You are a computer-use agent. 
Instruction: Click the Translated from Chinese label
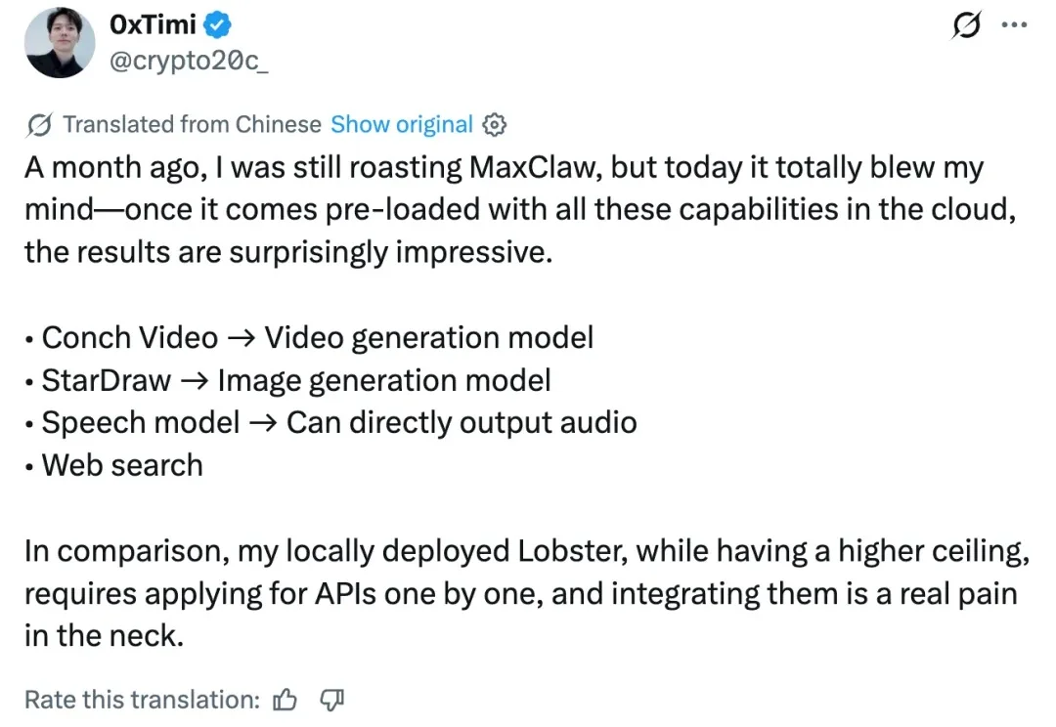(192, 125)
